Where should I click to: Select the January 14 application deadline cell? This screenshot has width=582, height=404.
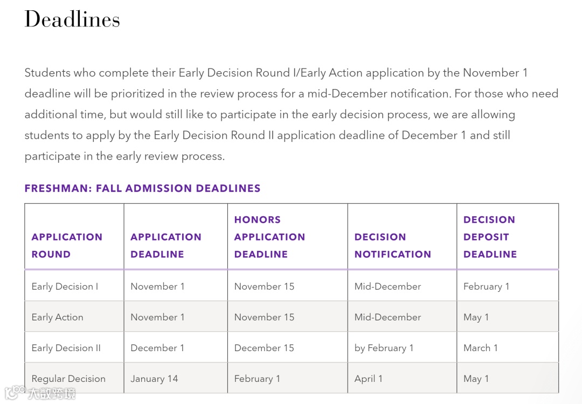(x=154, y=379)
